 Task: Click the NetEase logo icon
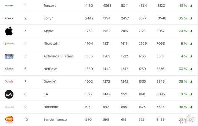click(x=9, y=69)
